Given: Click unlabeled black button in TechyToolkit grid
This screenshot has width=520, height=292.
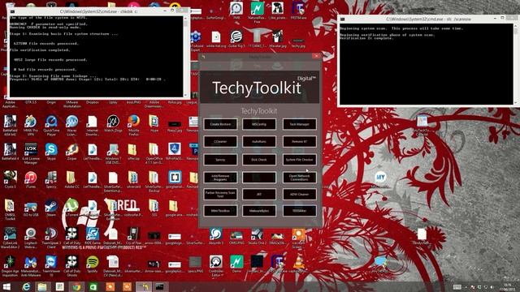Looking at the screenshot, I should (x=259, y=178).
